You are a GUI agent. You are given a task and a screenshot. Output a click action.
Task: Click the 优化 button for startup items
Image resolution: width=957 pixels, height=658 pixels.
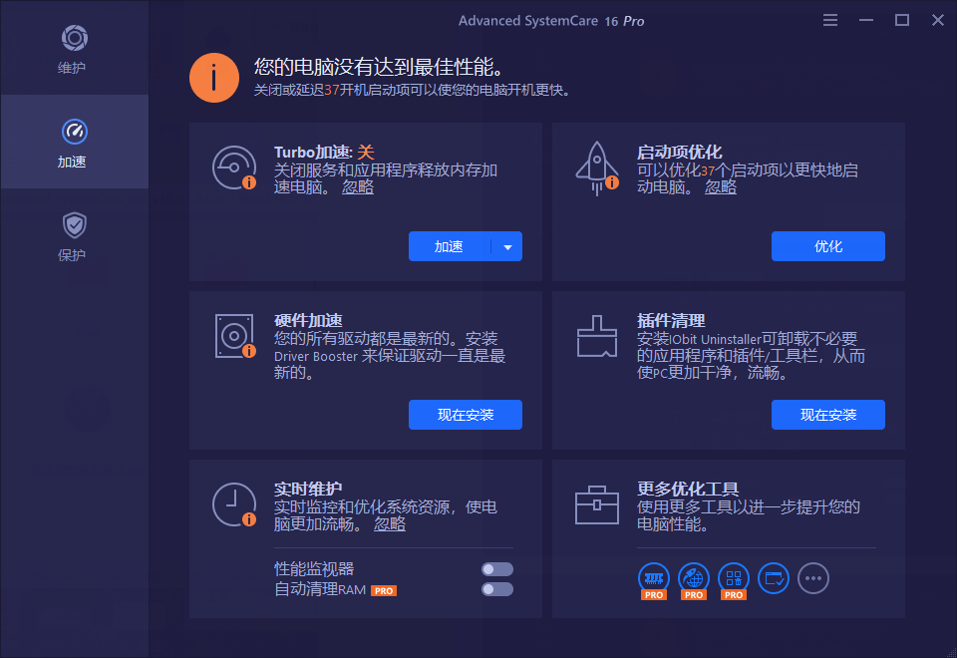[x=827, y=246]
